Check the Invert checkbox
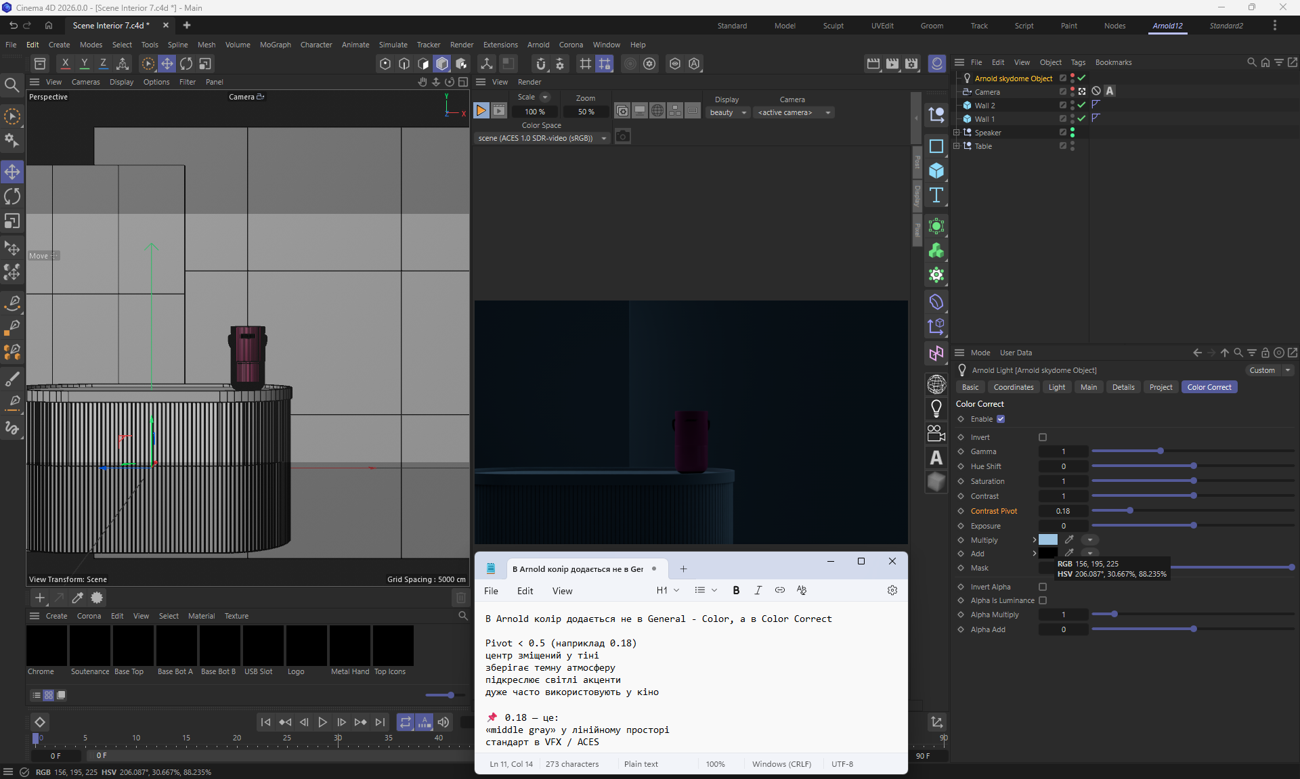 coord(1043,437)
